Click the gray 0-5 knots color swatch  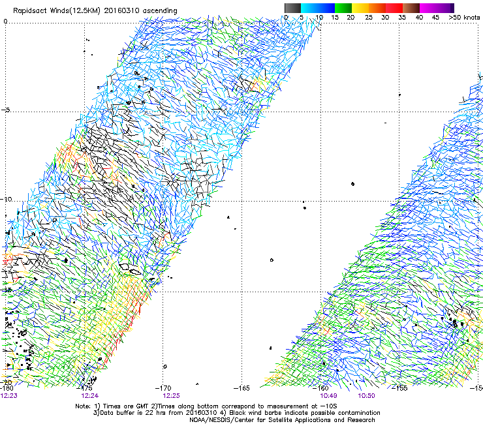coord(292,8)
